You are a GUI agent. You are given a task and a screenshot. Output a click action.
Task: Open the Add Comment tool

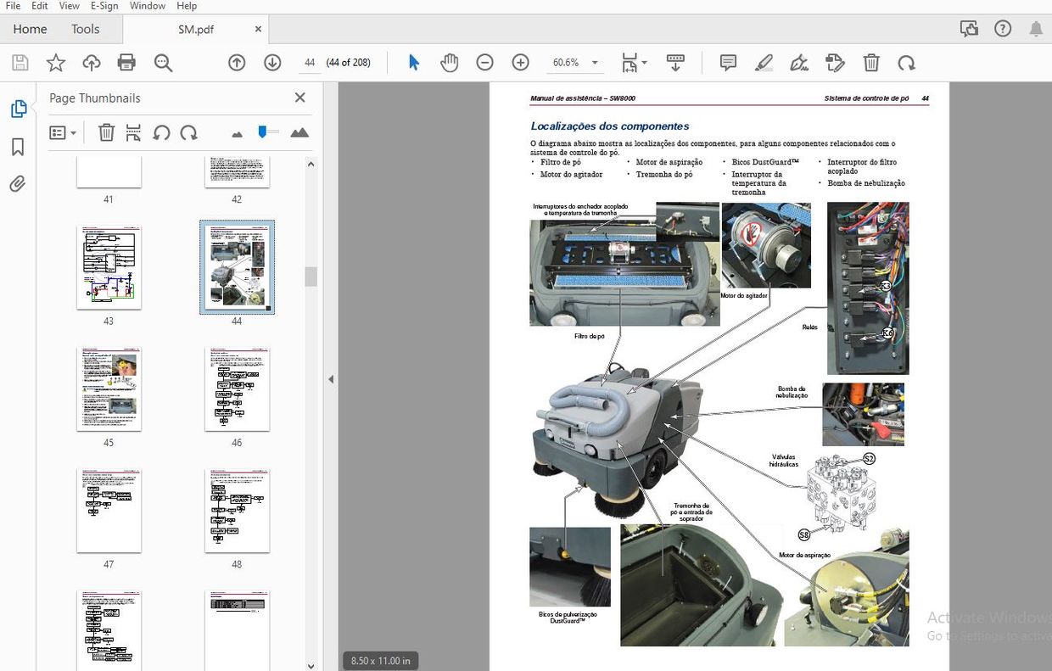pos(727,62)
